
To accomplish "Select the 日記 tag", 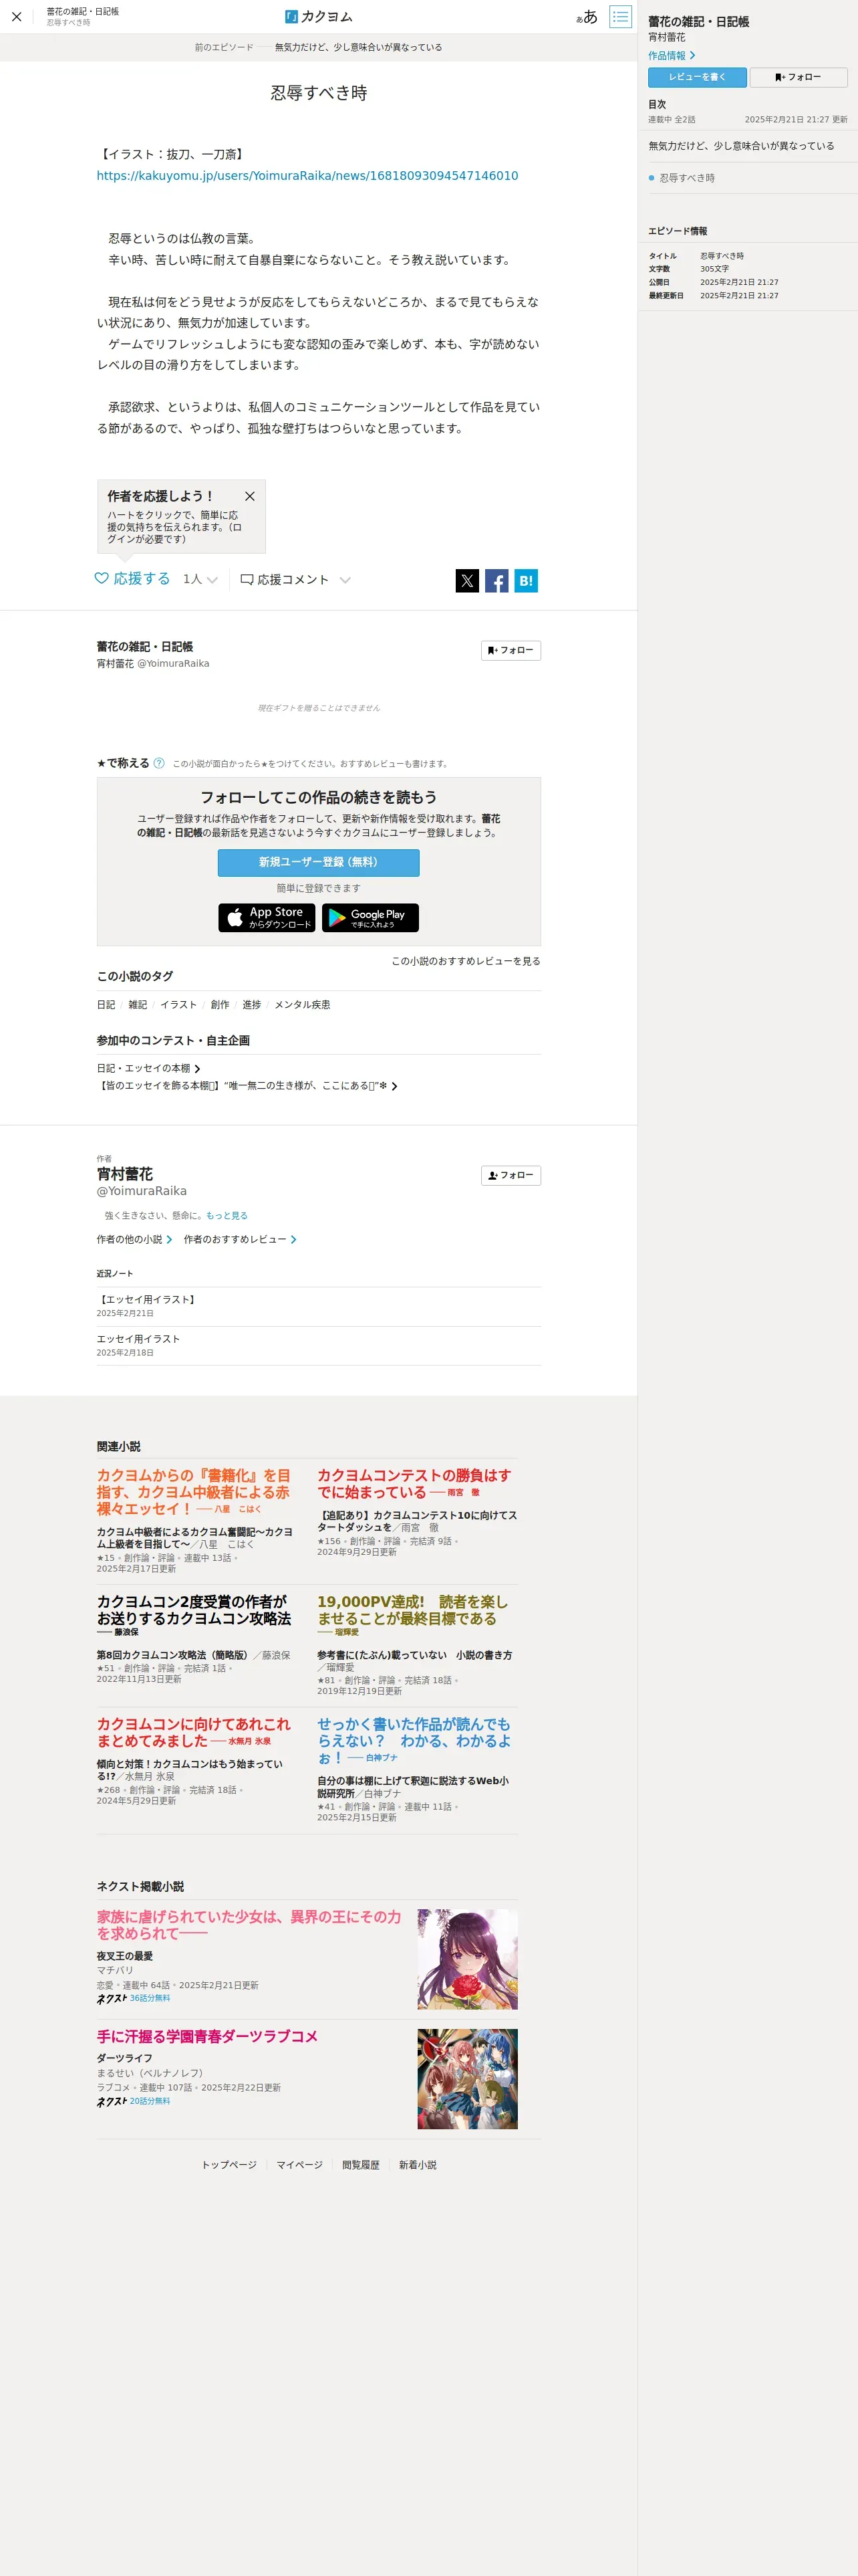I will (106, 1005).
